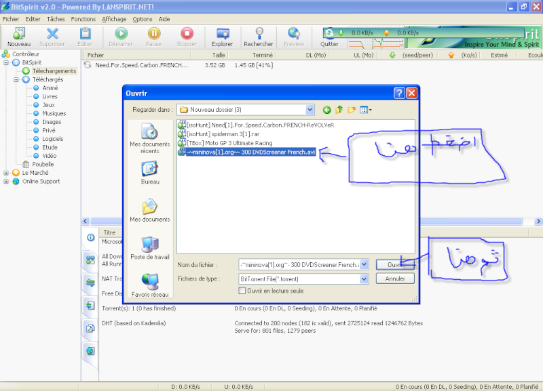Image resolution: width=543 pixels, height=391 pixels.
Task: Click the help question mark in Ouvrir dialog
Action: pyautogui.click(x=399, y=93)
